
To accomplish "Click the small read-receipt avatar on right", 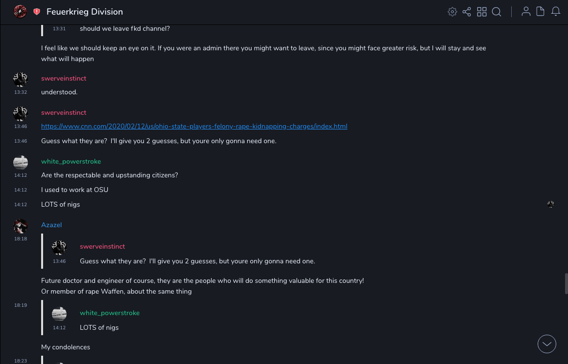I will click(551, 204).
